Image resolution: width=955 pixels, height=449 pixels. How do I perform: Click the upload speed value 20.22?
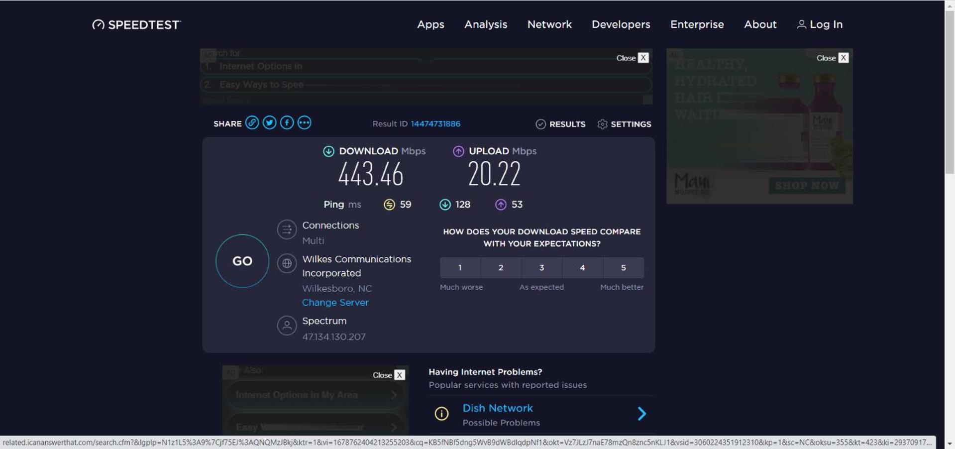click(x=494, y=174)
